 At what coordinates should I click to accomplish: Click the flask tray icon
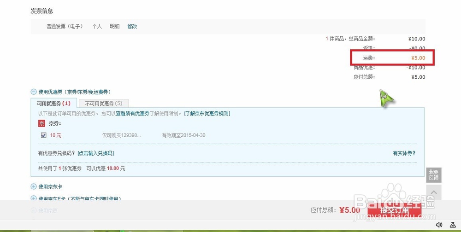coord(453,225)
